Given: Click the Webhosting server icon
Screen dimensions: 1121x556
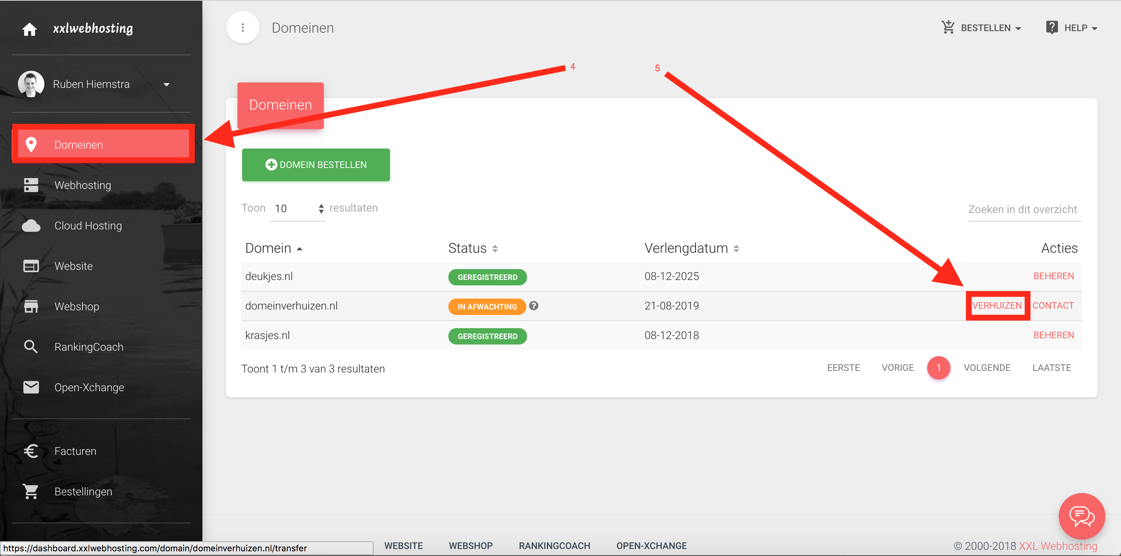Looking at the screenshot, I should 31,185.
